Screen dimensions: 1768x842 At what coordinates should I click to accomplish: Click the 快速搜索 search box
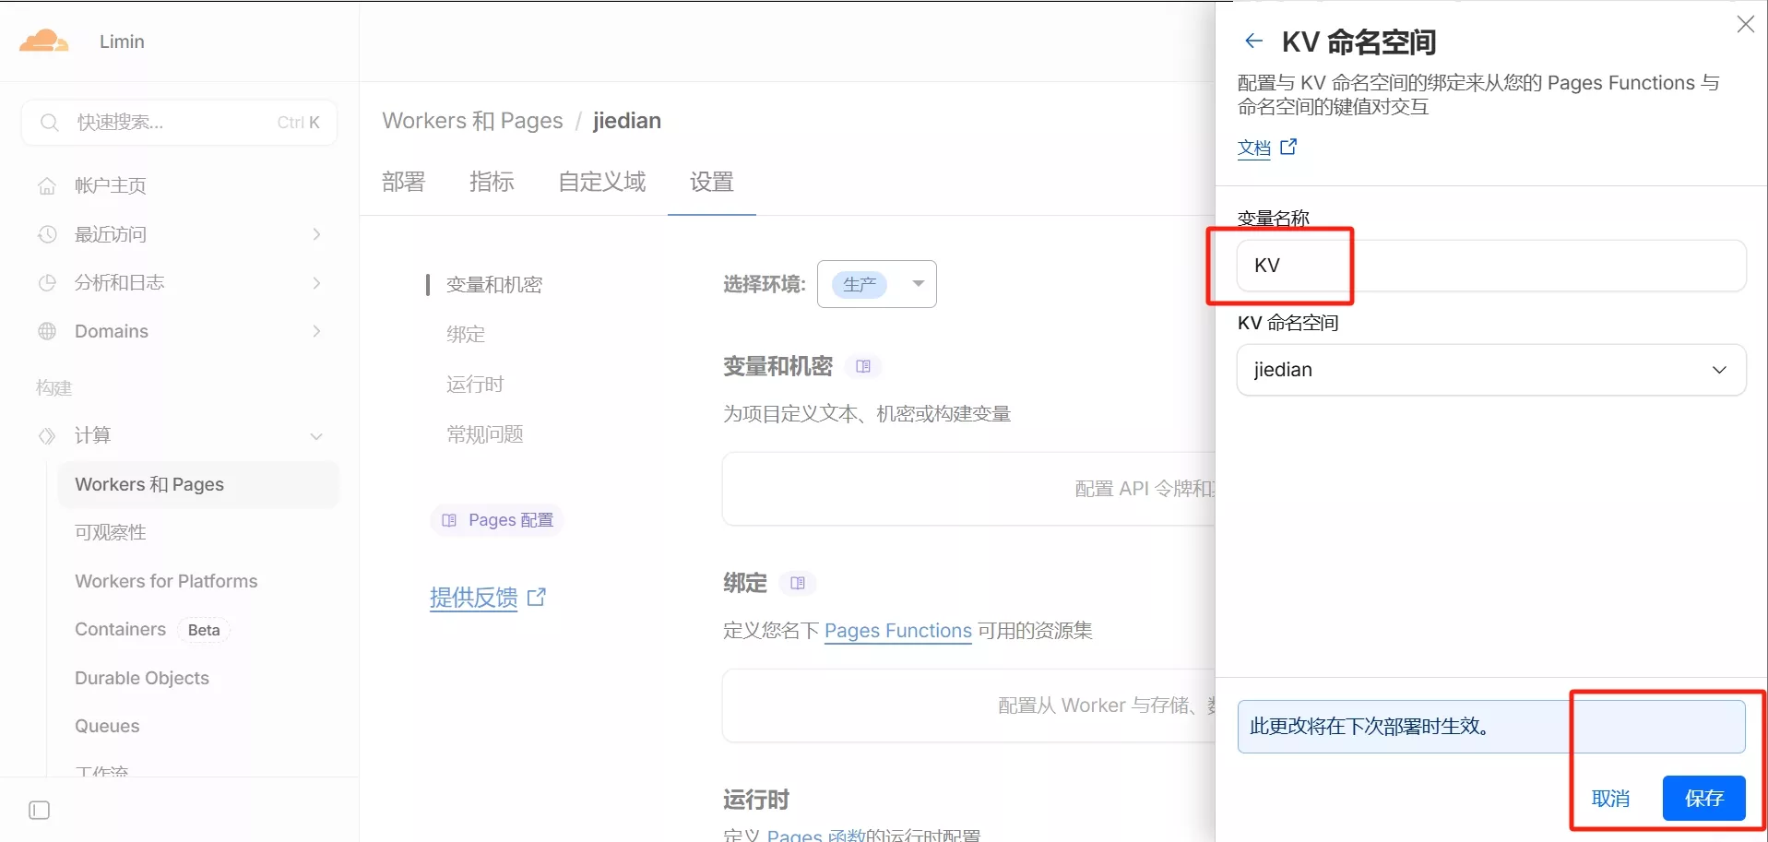point(179,123)
